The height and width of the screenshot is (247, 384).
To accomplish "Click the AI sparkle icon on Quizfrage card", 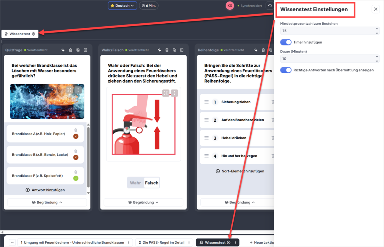I will click(x=63, y=50).
